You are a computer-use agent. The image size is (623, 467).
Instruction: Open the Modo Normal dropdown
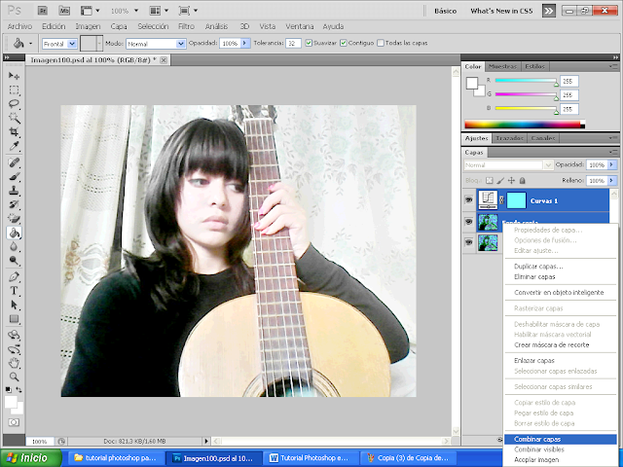pos(181,43)
